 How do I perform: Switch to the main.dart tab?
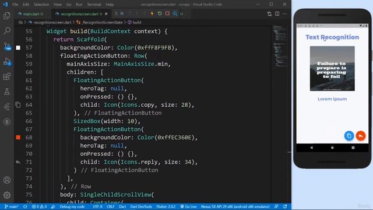tap(31, 14)
